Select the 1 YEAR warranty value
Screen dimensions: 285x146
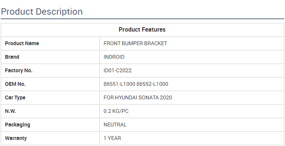(112, 138)
